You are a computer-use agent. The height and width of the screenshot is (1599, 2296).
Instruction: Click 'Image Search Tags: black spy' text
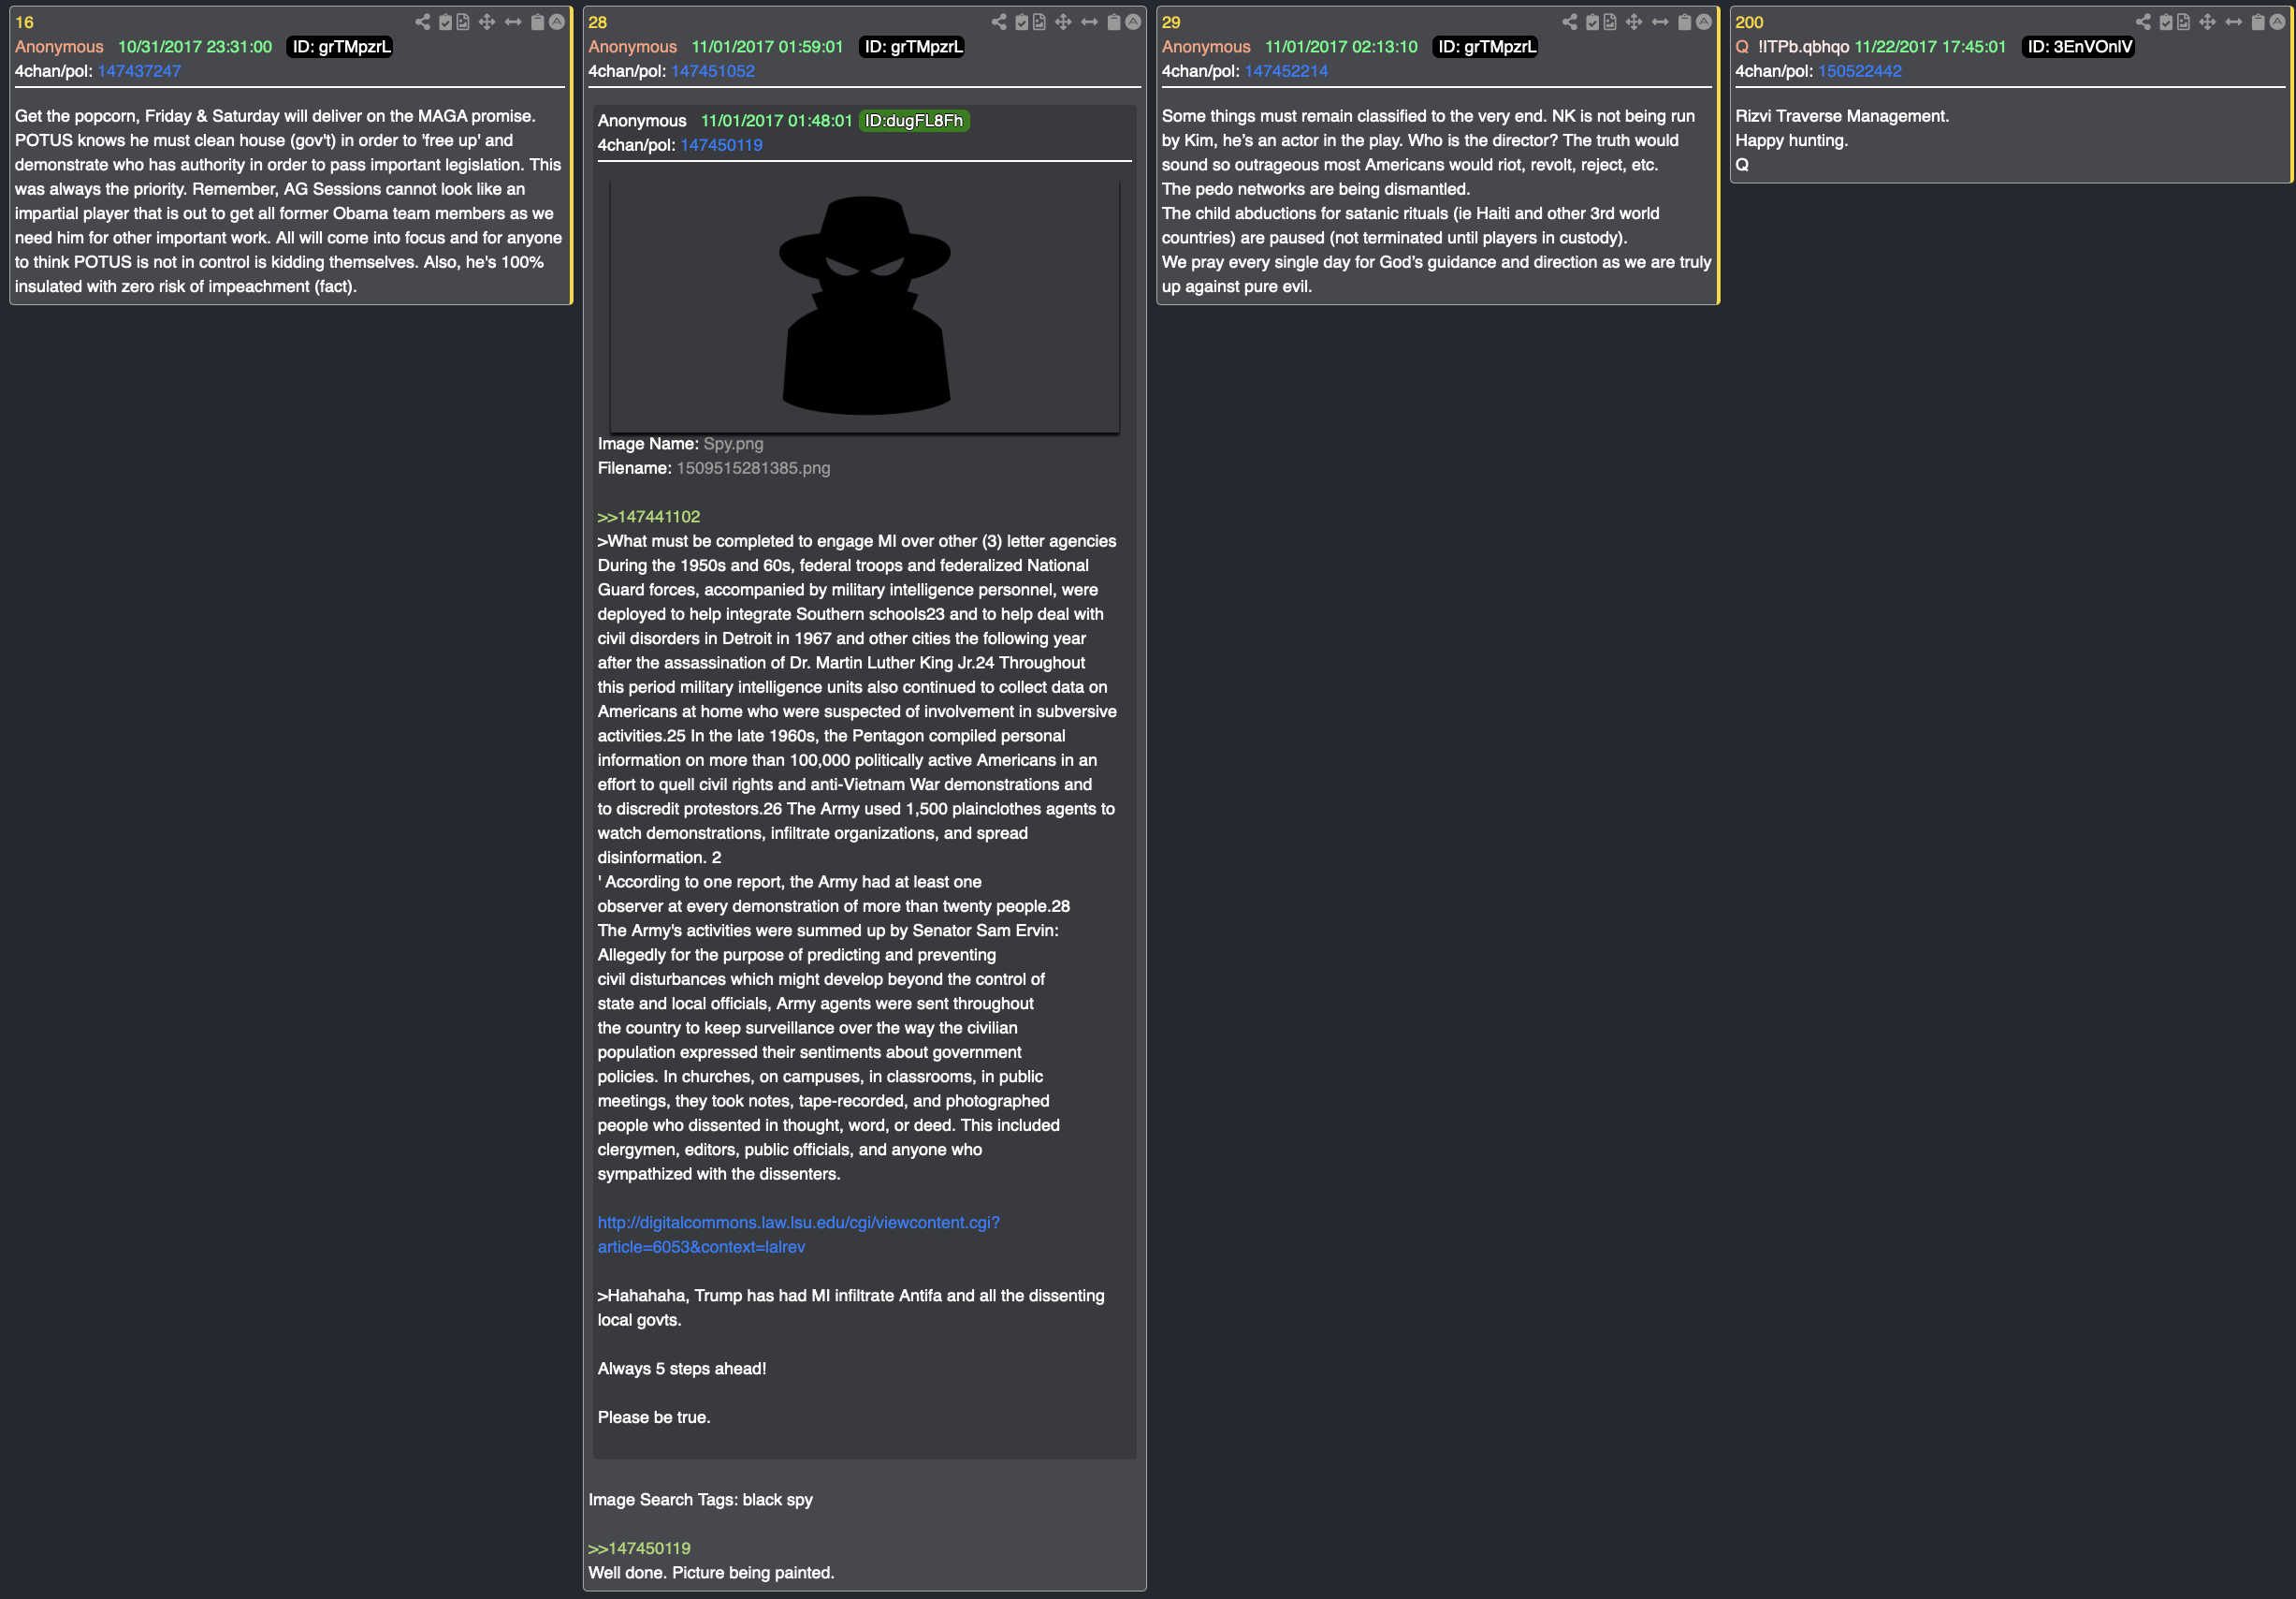point(700,1499)
